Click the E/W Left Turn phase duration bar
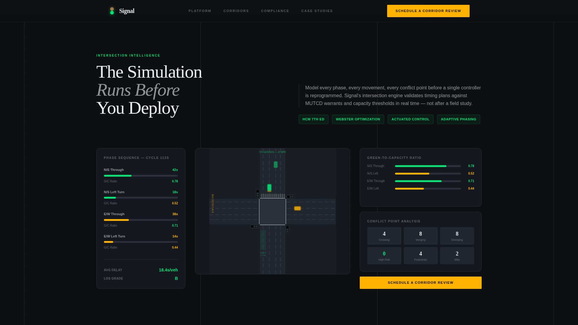 click(141, 242)
